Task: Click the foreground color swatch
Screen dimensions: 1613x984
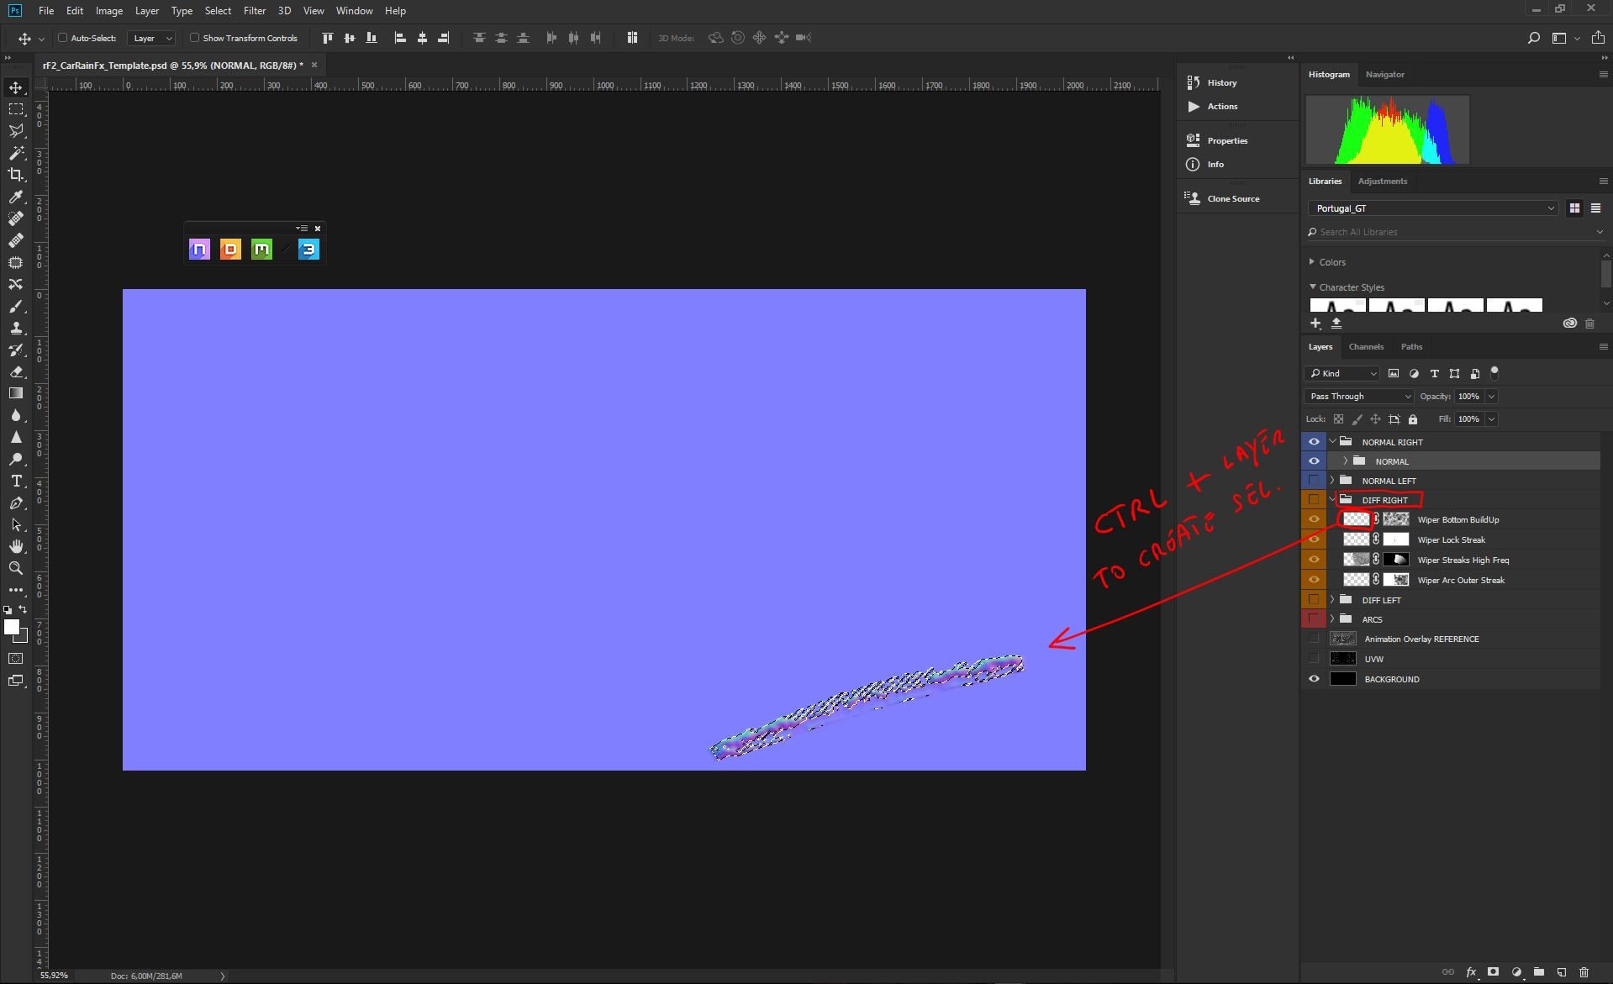Action: 11,627
